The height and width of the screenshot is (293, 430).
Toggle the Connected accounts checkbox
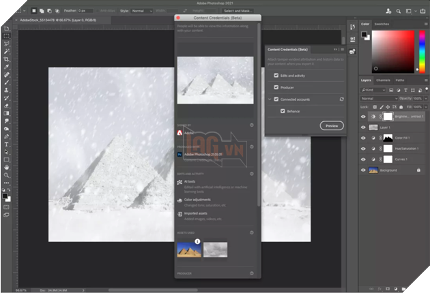[276, 99]
